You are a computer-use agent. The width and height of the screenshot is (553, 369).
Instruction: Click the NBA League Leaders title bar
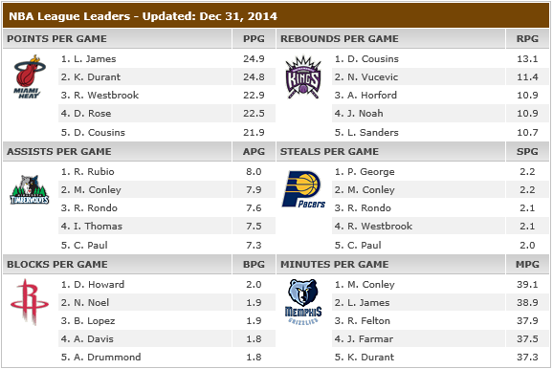(x=276, y=16)
